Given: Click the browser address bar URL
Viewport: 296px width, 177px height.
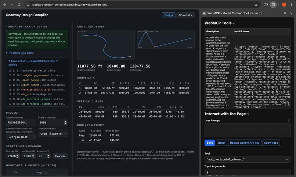Looking at the screenshot, I should coord(69,5).
